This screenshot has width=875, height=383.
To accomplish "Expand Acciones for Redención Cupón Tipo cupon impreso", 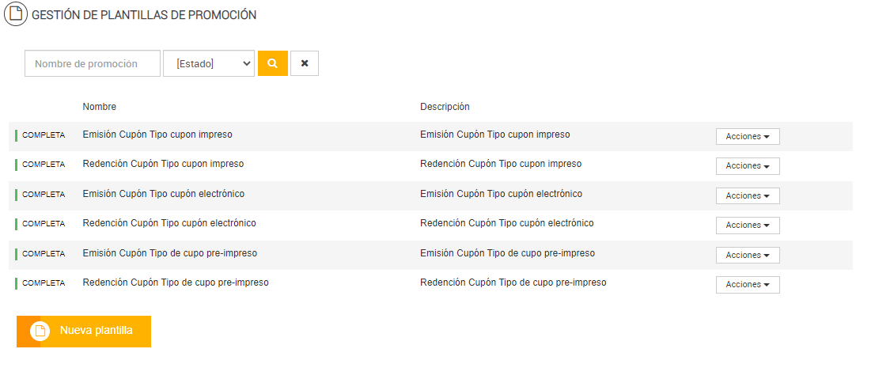I will click(748, 166).
